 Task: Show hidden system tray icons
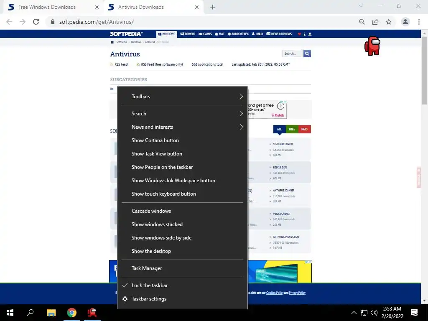click(x=354, y=313)
